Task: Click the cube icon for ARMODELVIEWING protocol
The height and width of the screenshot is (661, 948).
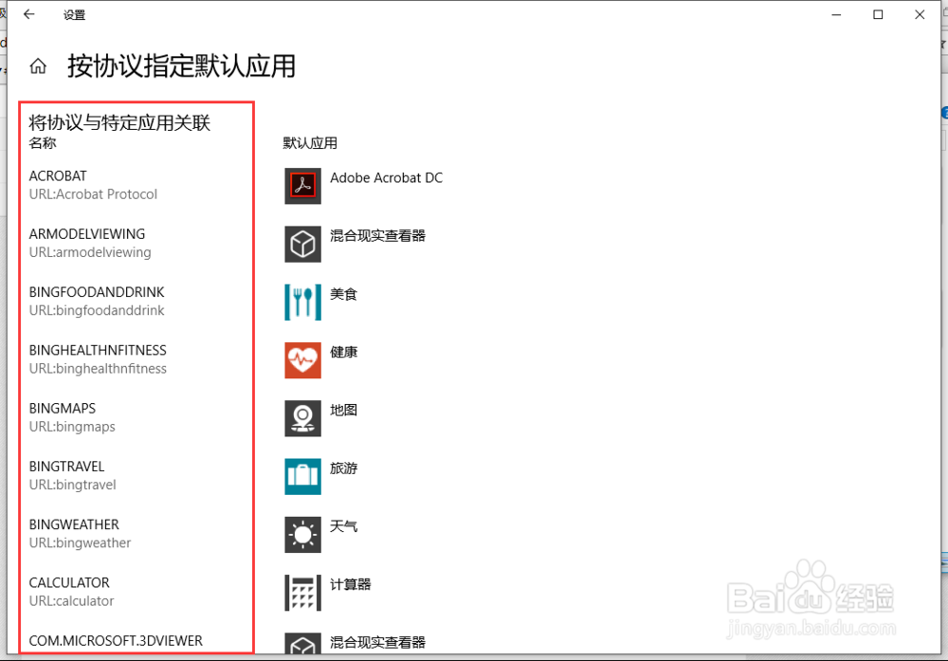Action: (x=303, y=244)
